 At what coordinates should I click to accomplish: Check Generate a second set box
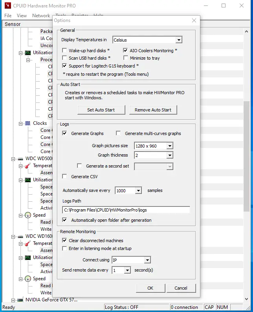79,166
